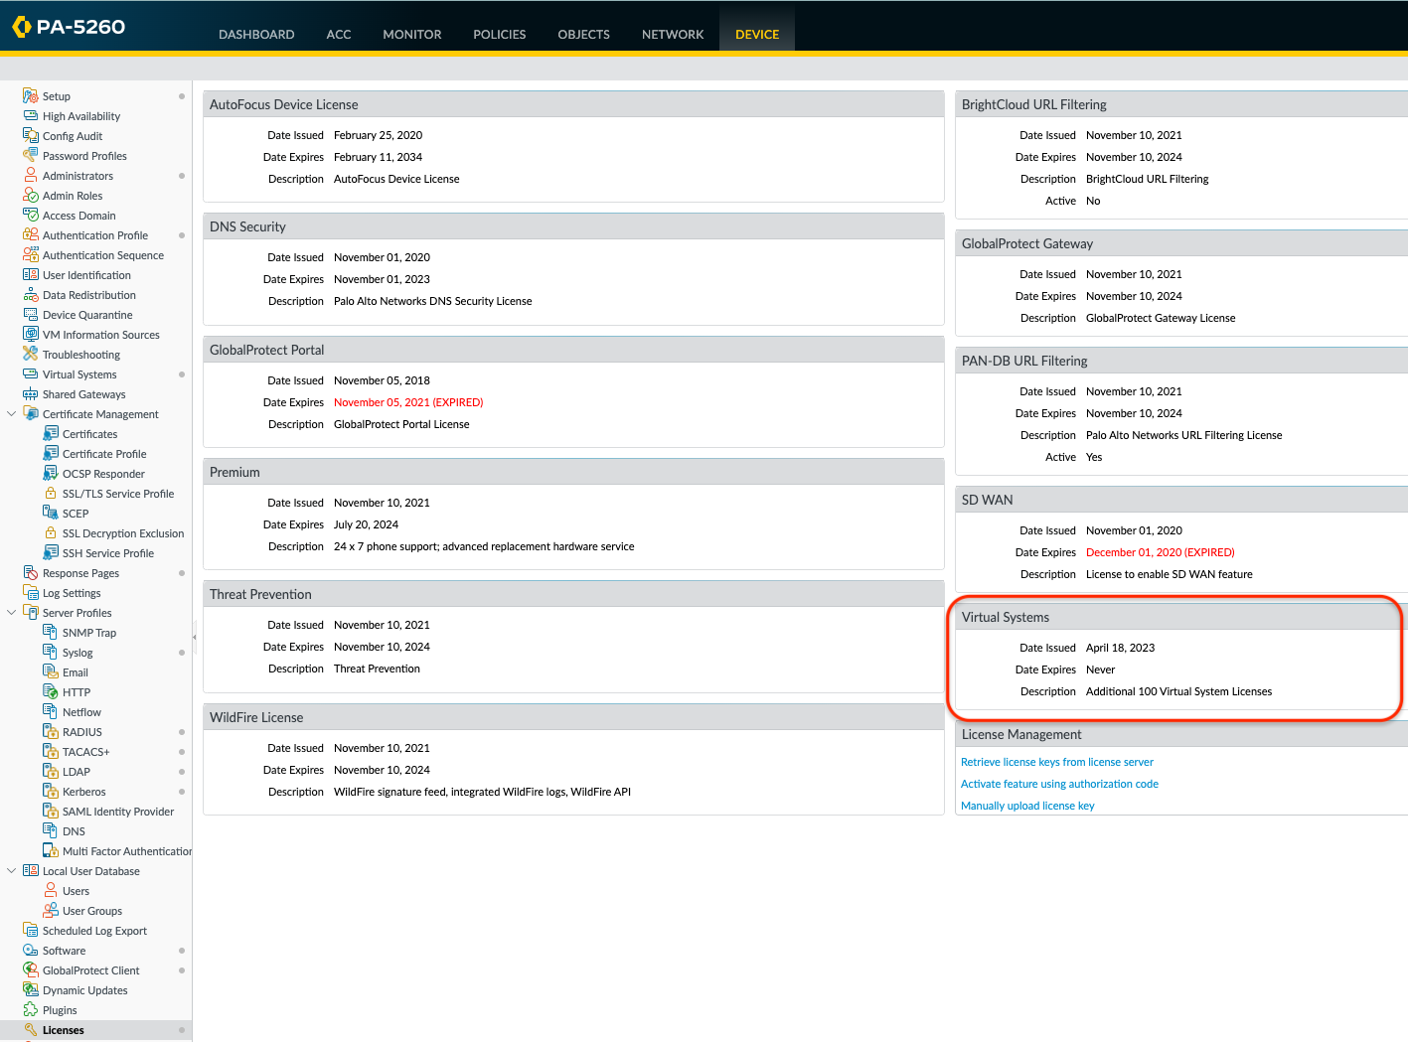Open the HTTP server profile
Viewport: 1408px width, 1042px height.
tap(77, 692)
